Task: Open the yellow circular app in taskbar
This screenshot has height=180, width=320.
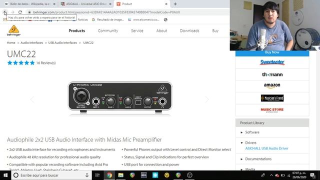Action: click(166, 175)
